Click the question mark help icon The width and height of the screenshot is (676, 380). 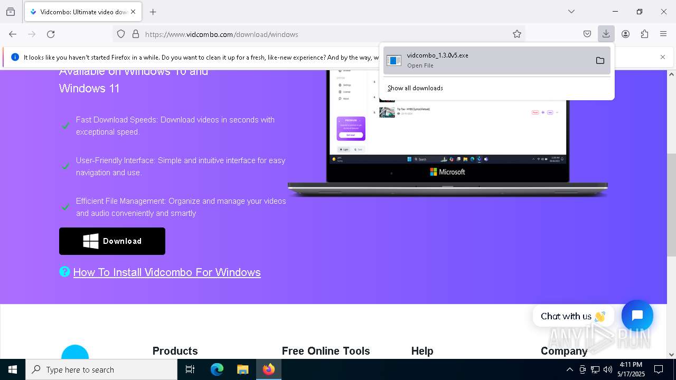point(64,272)
